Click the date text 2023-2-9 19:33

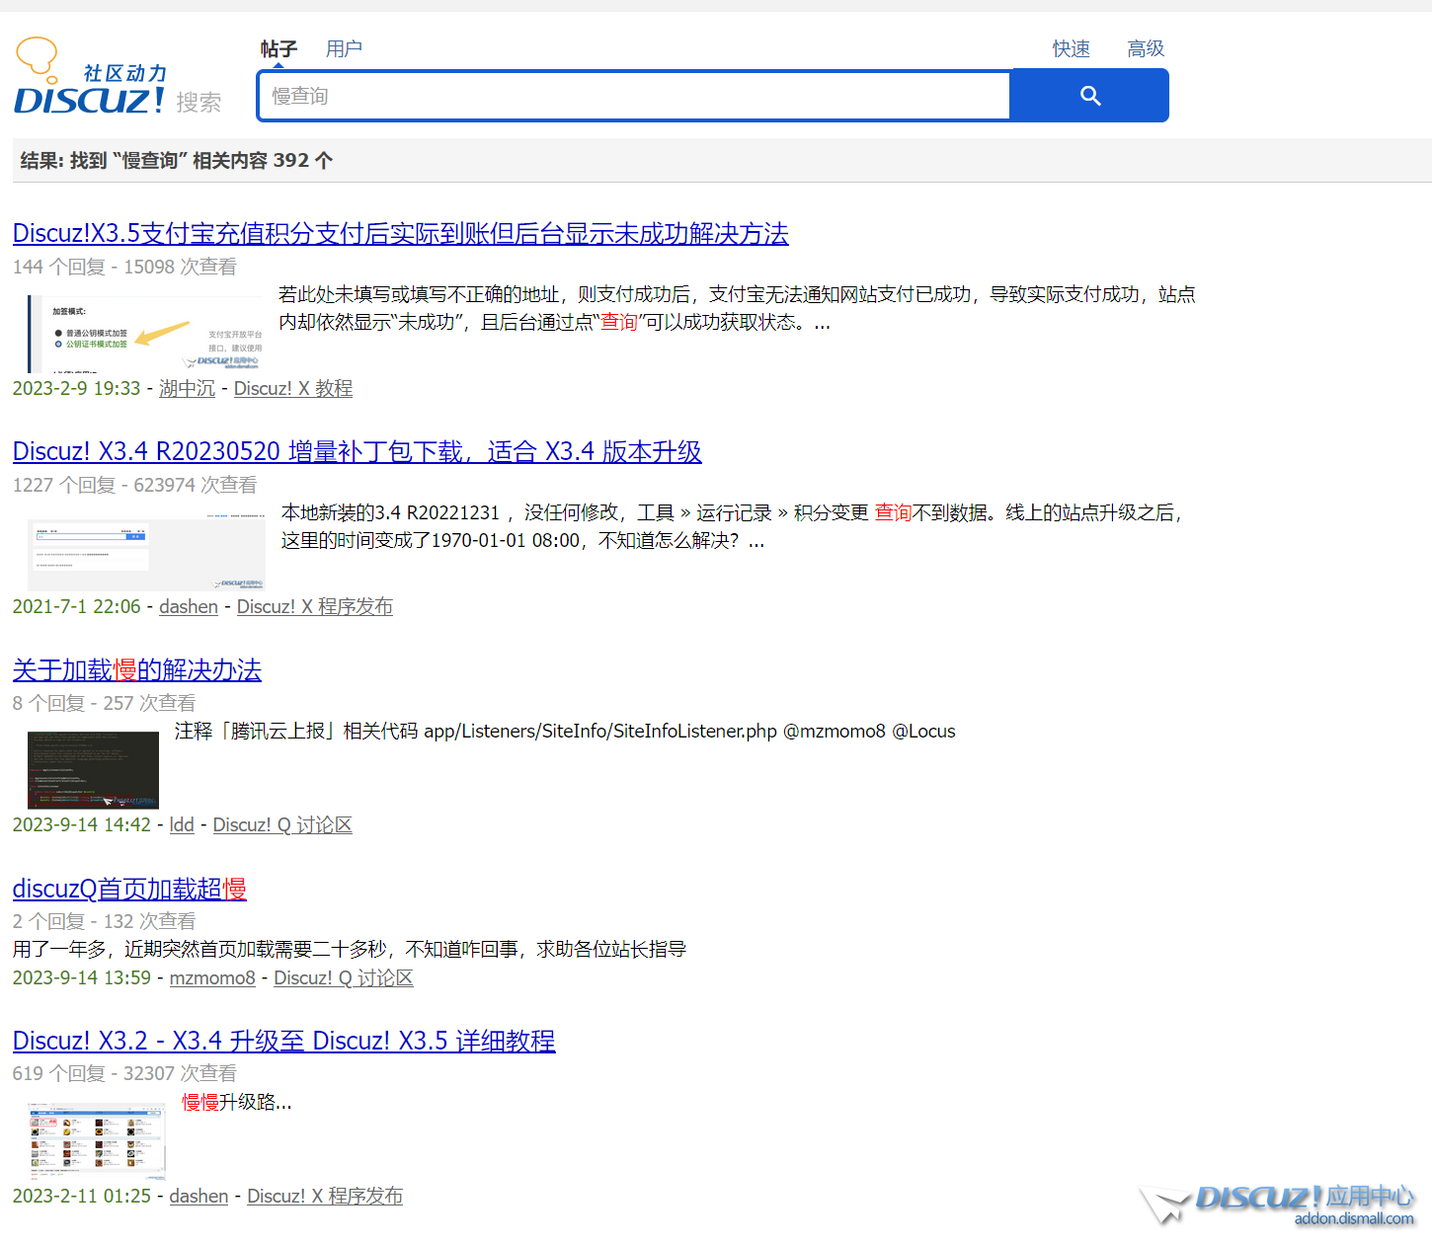(x=76, y=388)
